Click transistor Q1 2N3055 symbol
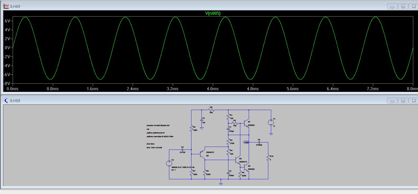Viewport: 418px width, 194px height. tap(247, 123)
